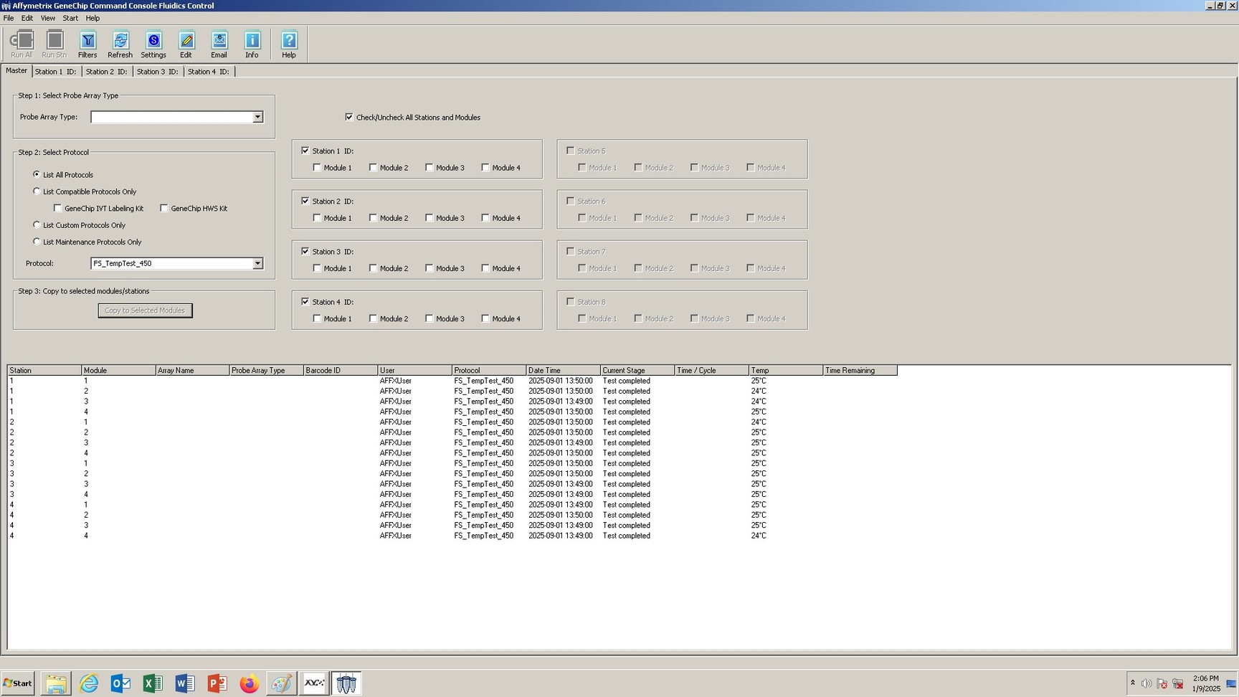1239x697 pixels.
Task: Expand the Protocol dropdown arrow
Action: 257,263
